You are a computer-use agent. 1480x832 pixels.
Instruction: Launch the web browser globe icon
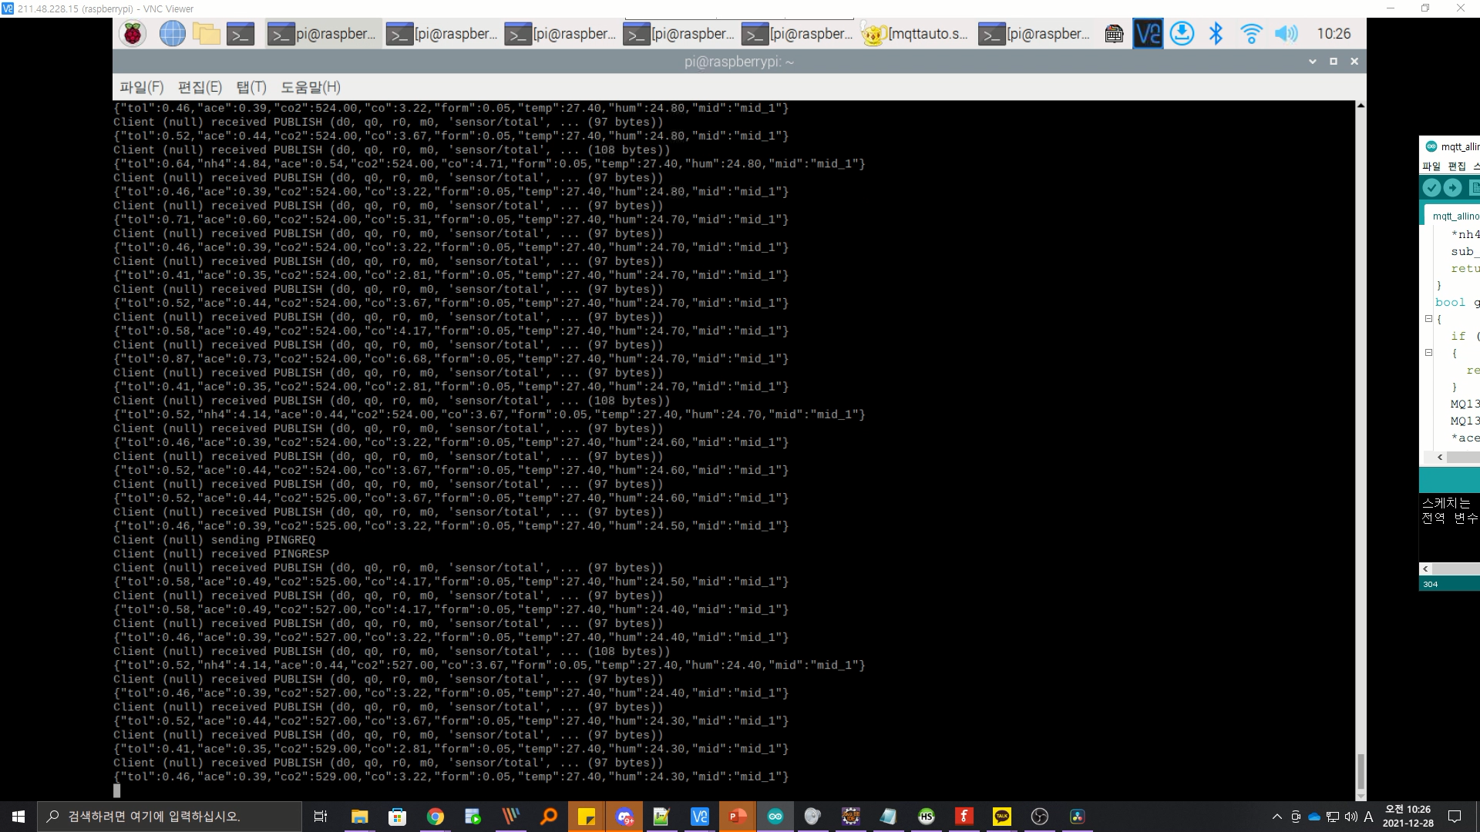pos(172,34)
